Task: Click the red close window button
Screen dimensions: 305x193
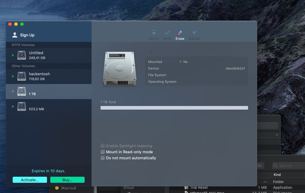Action: point(10,24)
